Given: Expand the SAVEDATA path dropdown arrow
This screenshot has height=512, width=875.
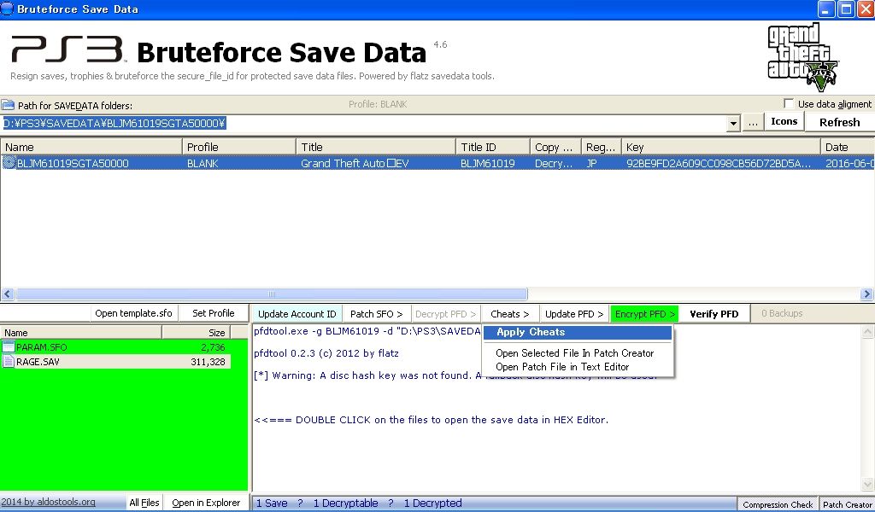Looking at the screenshot, I should (733, 123).
